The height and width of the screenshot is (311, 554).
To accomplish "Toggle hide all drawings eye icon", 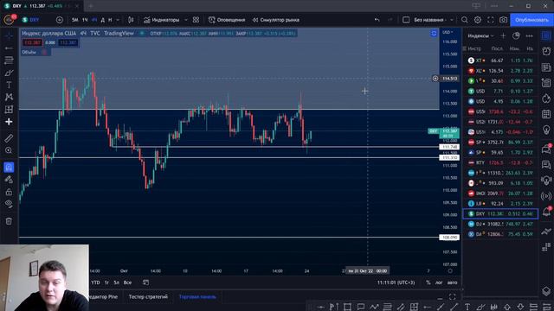I will click(x=9, y=204).
